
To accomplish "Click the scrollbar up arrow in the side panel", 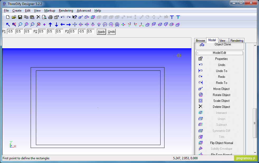I will (255, 45).
